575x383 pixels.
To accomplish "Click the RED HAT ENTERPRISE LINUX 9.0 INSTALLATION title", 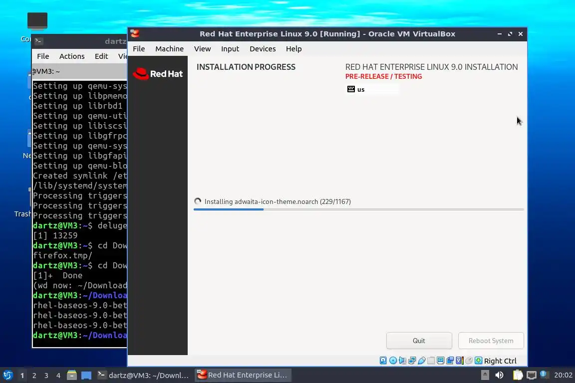I will click(432, 67).
